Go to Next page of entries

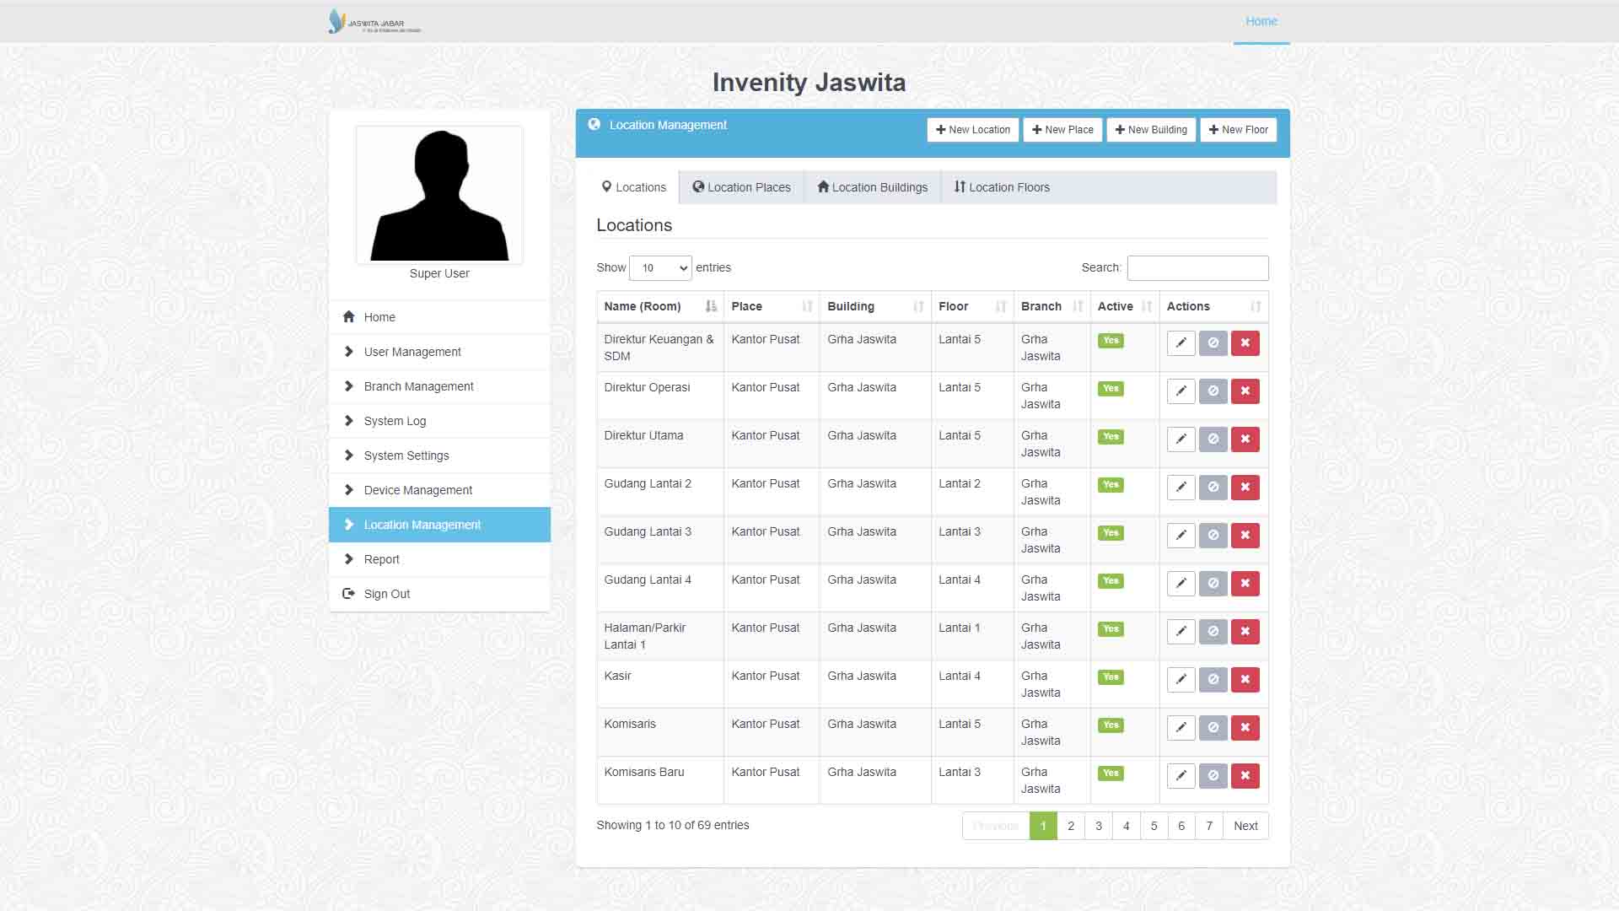tap(1245, 827)
